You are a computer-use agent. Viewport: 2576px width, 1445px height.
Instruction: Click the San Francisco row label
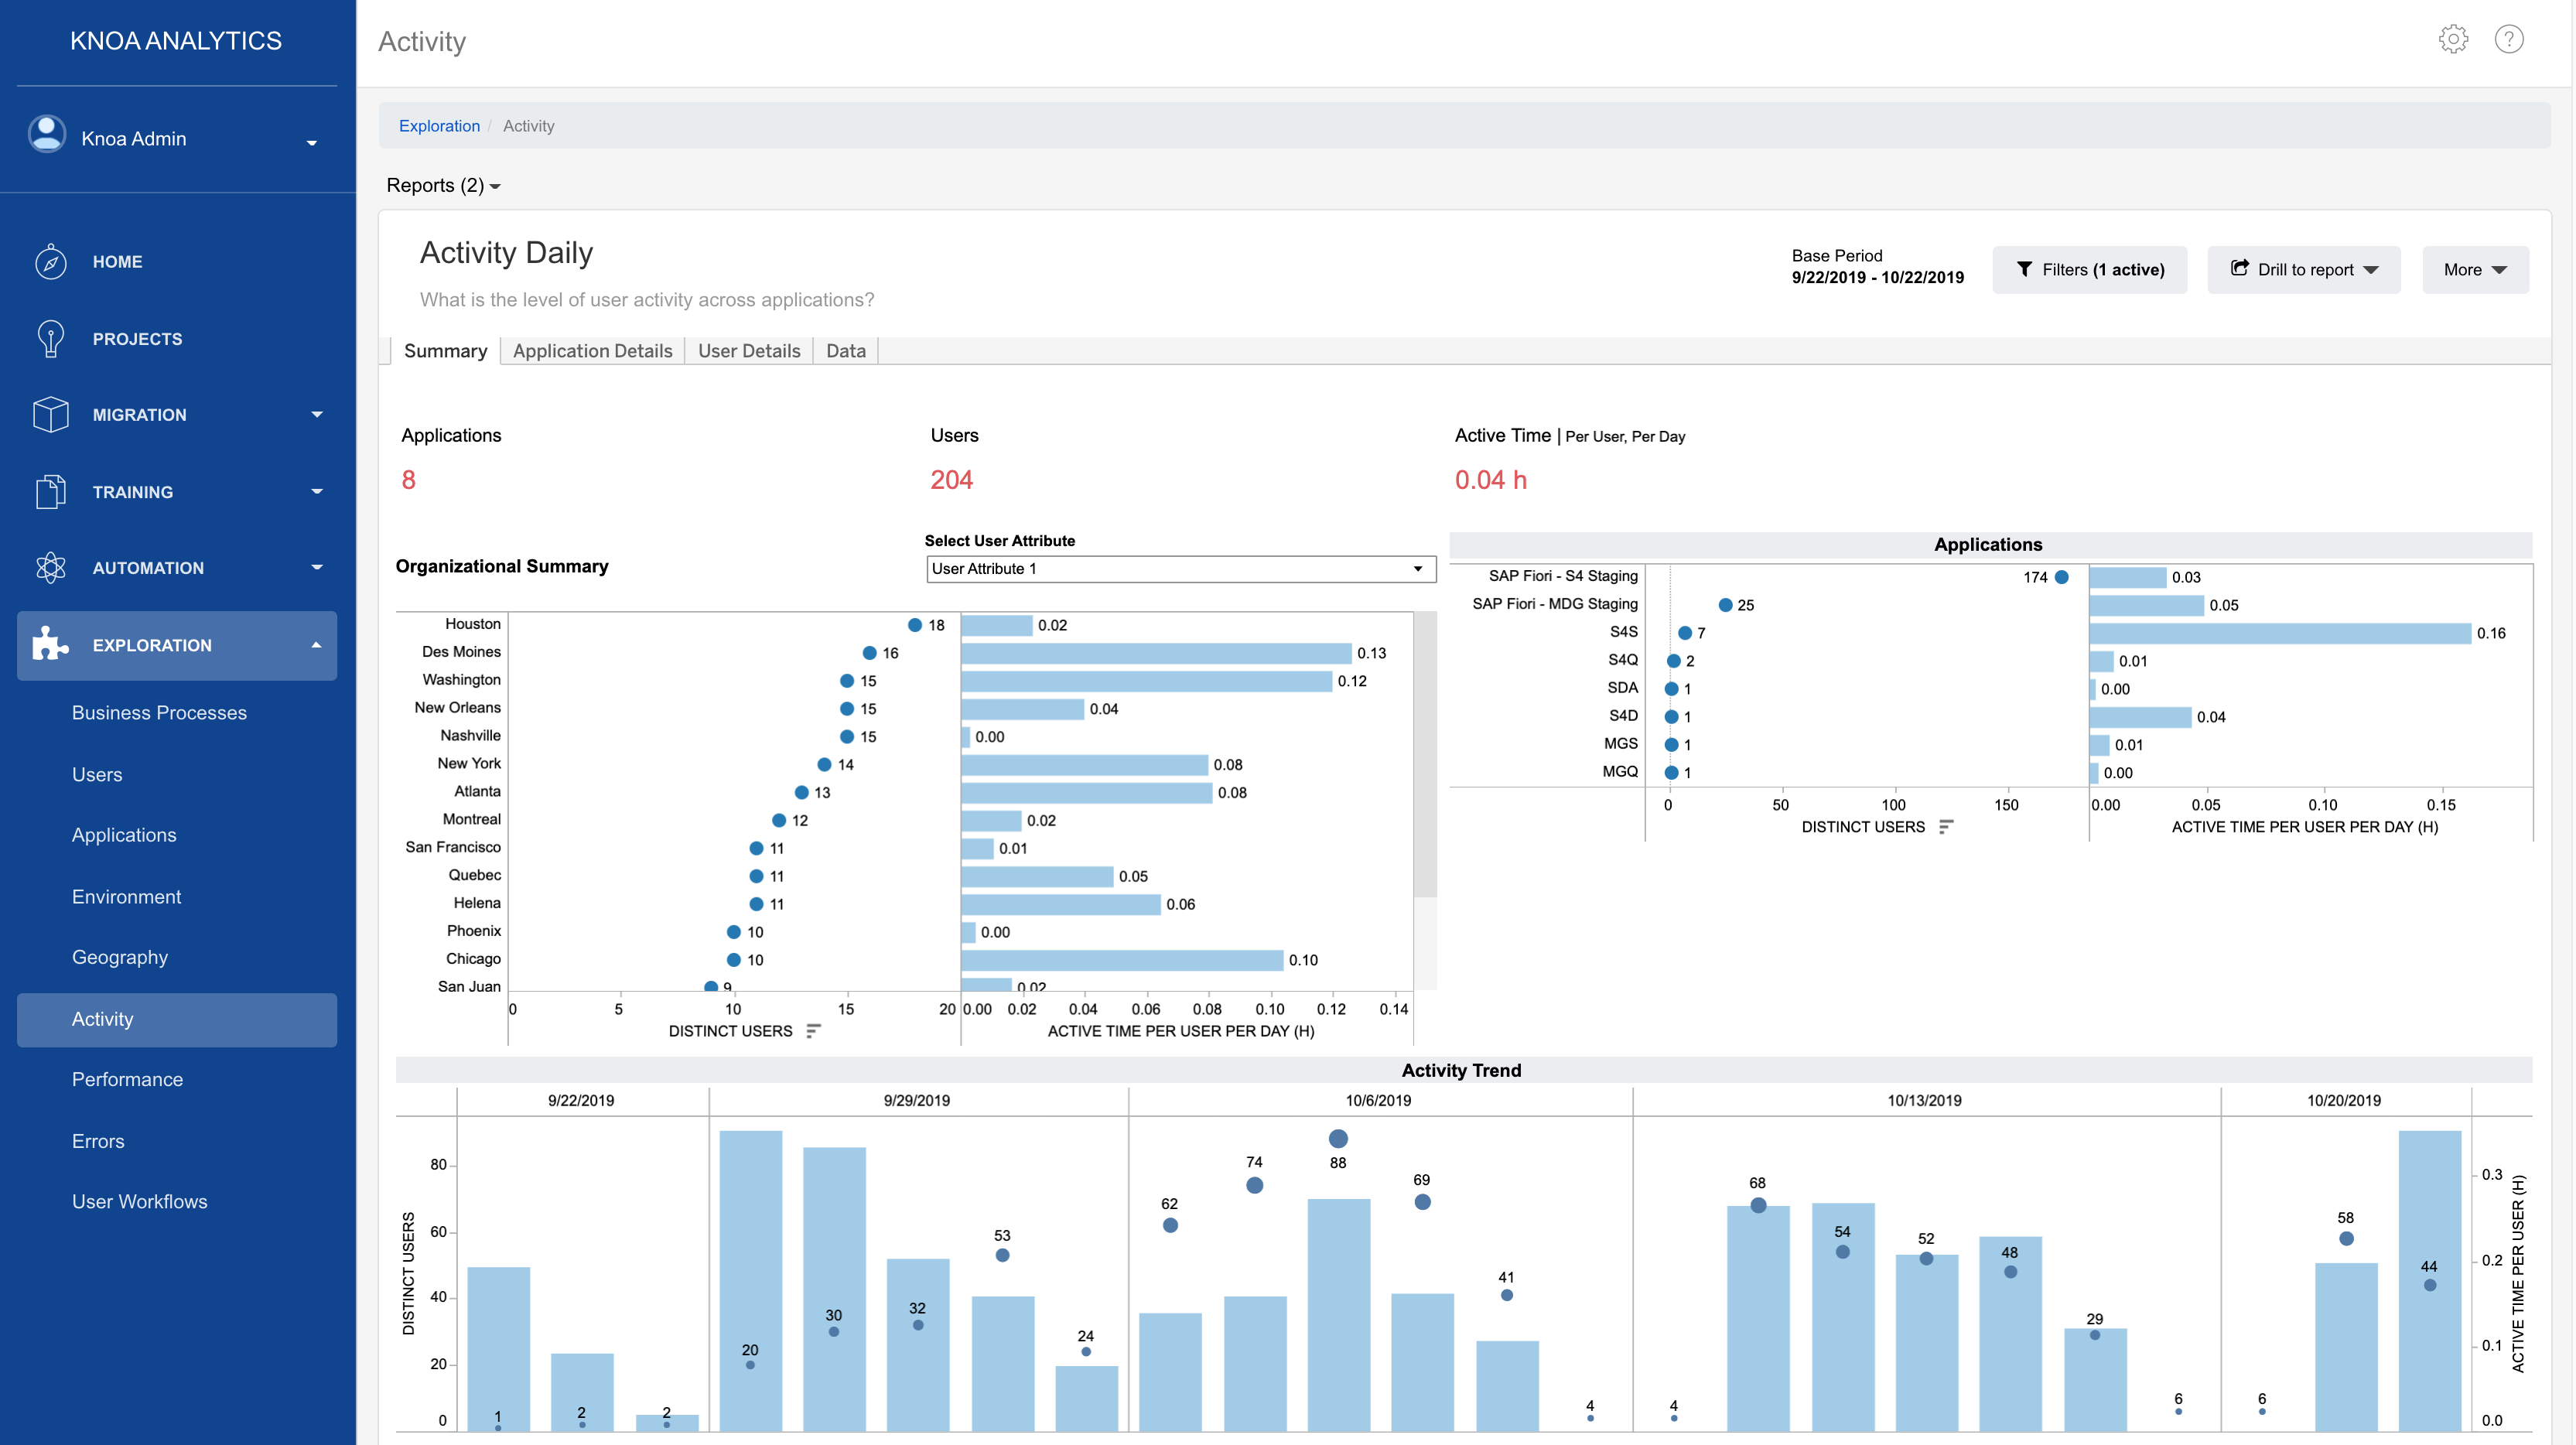(x=453, y=847)
